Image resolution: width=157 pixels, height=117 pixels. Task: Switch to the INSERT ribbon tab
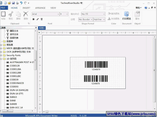point(26,8)
